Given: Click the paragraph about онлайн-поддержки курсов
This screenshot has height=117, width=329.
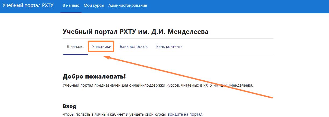Looking at the screenshot, I should 158,85.
